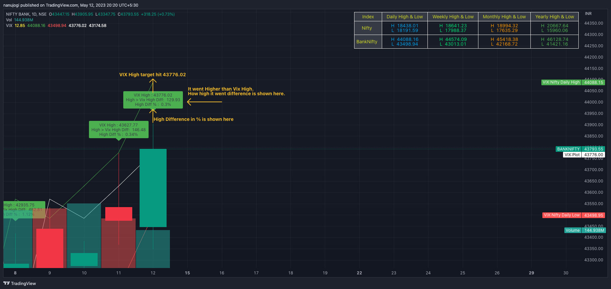Click date 15 on the time axis
This screenshot has width=611, height=289.
click(187, 273)
